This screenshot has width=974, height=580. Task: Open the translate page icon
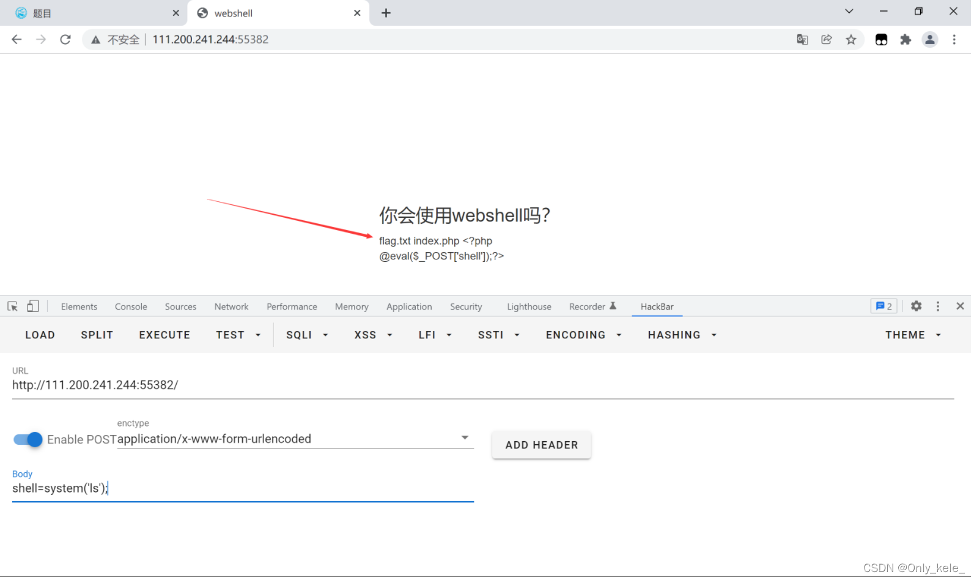(x=803, y=40)
